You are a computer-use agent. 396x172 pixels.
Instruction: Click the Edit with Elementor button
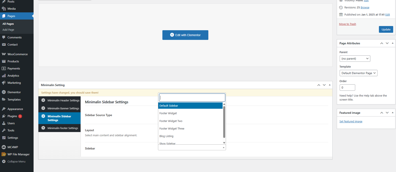point(185,35)
